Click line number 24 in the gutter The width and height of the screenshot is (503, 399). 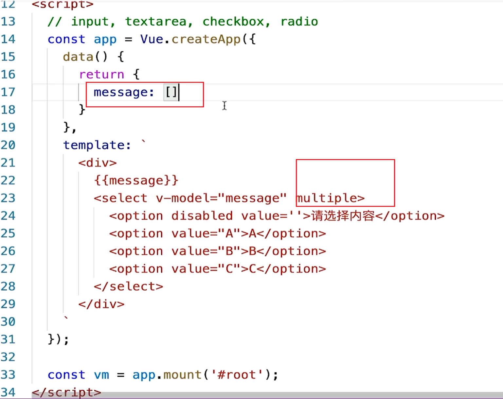pos(8,216)
